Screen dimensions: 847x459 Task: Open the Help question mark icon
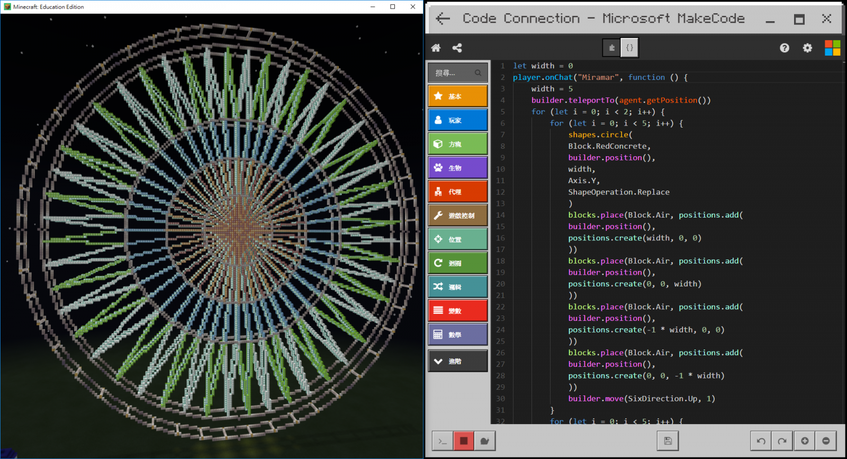point(785,48)
